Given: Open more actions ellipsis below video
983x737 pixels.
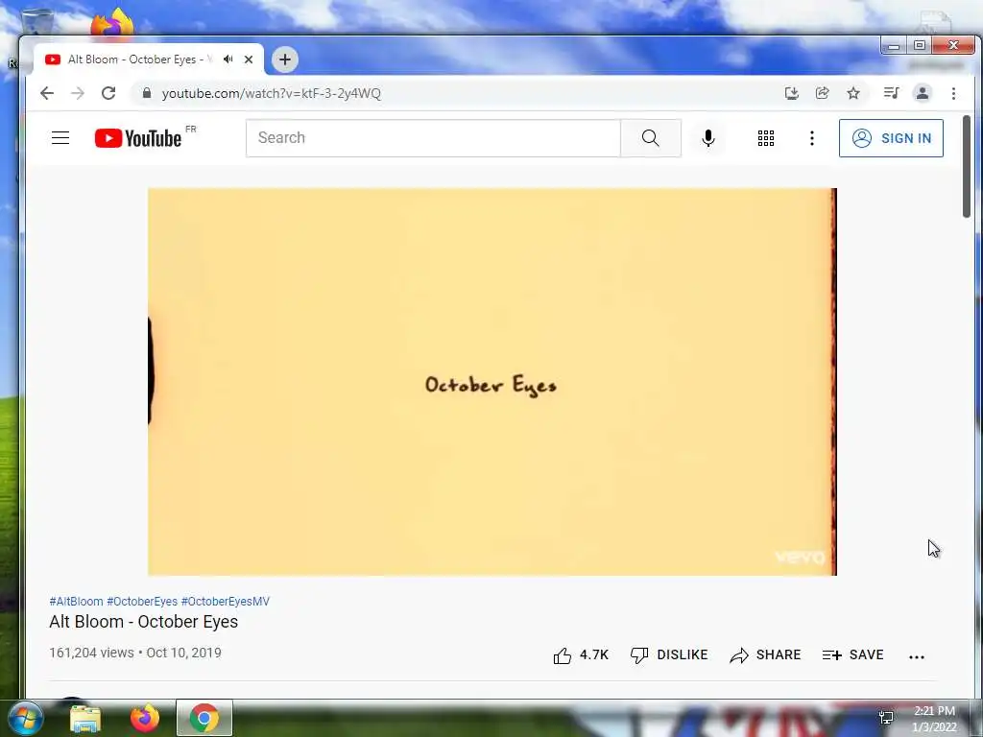Looking at the screenshot, I should click(x=917, y=656).
